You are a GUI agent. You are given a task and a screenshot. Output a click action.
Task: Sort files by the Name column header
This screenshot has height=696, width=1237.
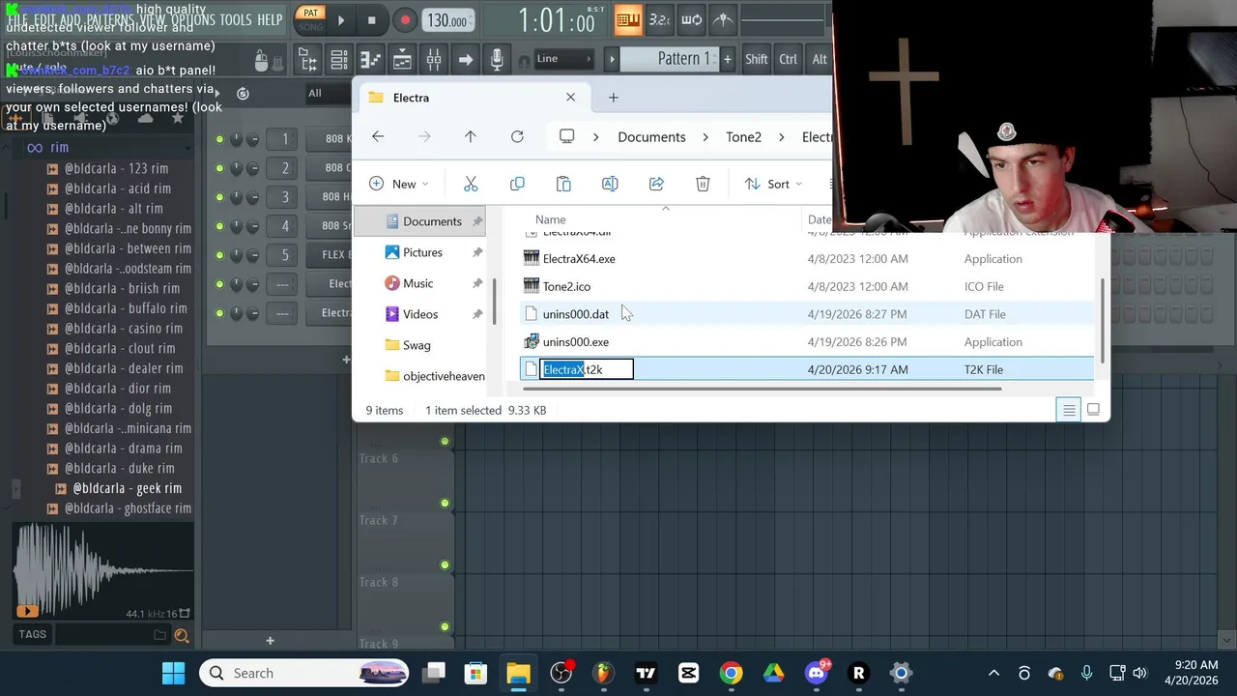pos(551,219)
